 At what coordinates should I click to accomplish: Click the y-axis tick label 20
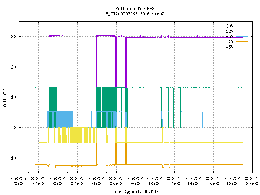click(13, 67)
